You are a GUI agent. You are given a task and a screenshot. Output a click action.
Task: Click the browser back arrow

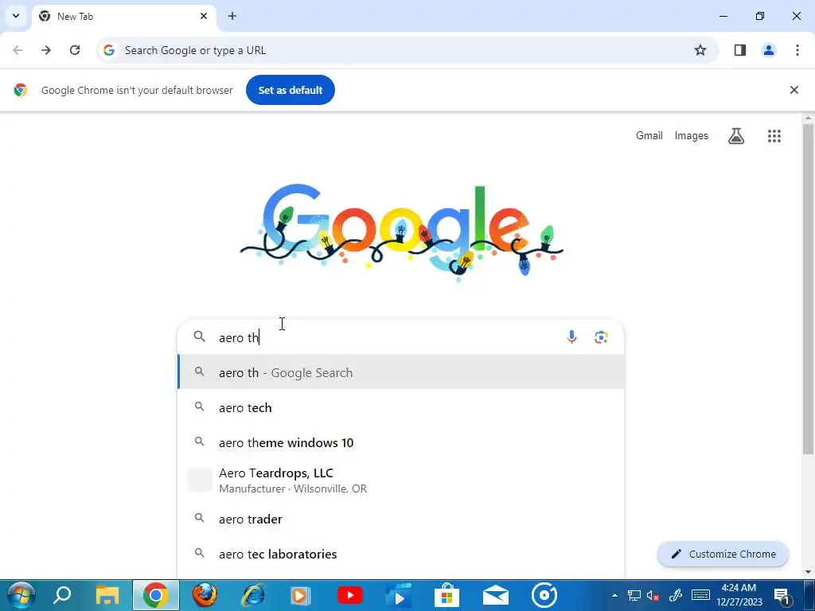coord(18,50)
